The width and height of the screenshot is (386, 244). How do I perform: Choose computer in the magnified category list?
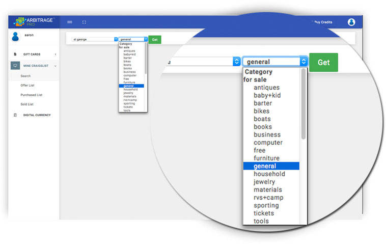coord(268,143)
